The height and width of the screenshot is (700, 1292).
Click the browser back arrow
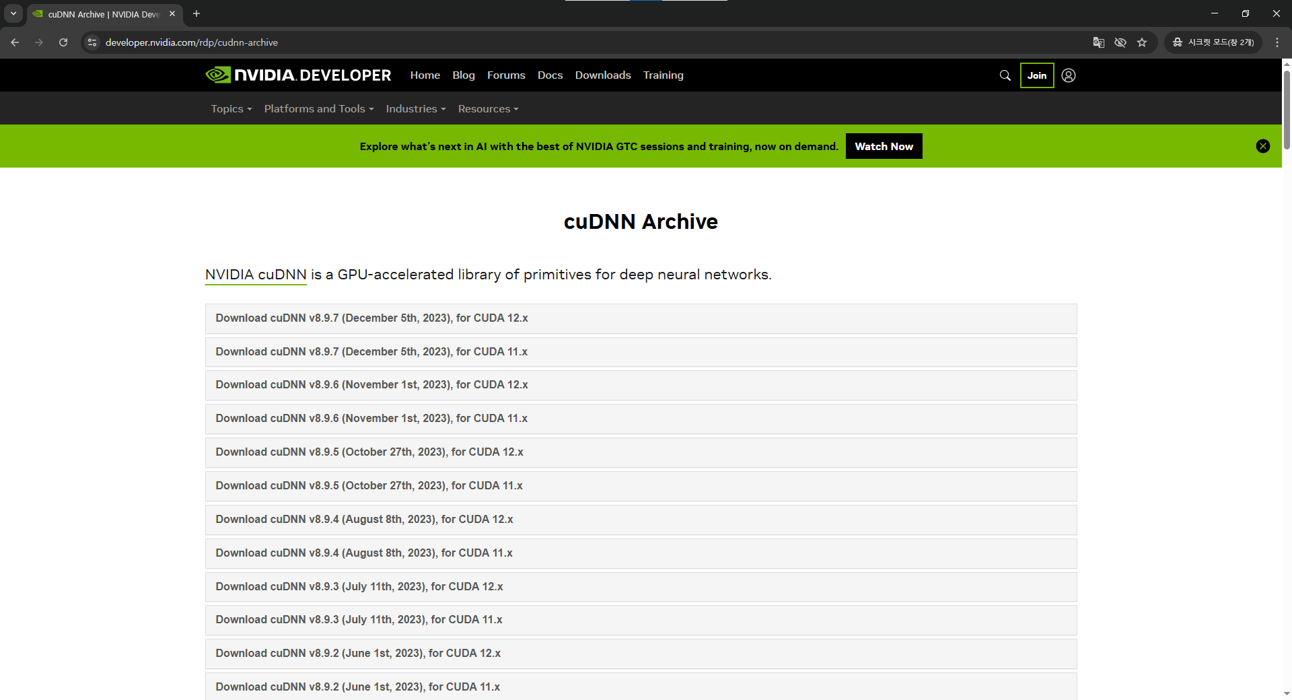point(15,42)
